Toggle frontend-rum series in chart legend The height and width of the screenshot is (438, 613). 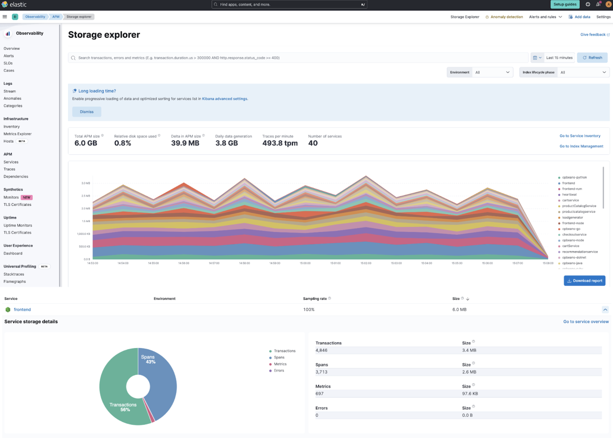click(572, 189)
